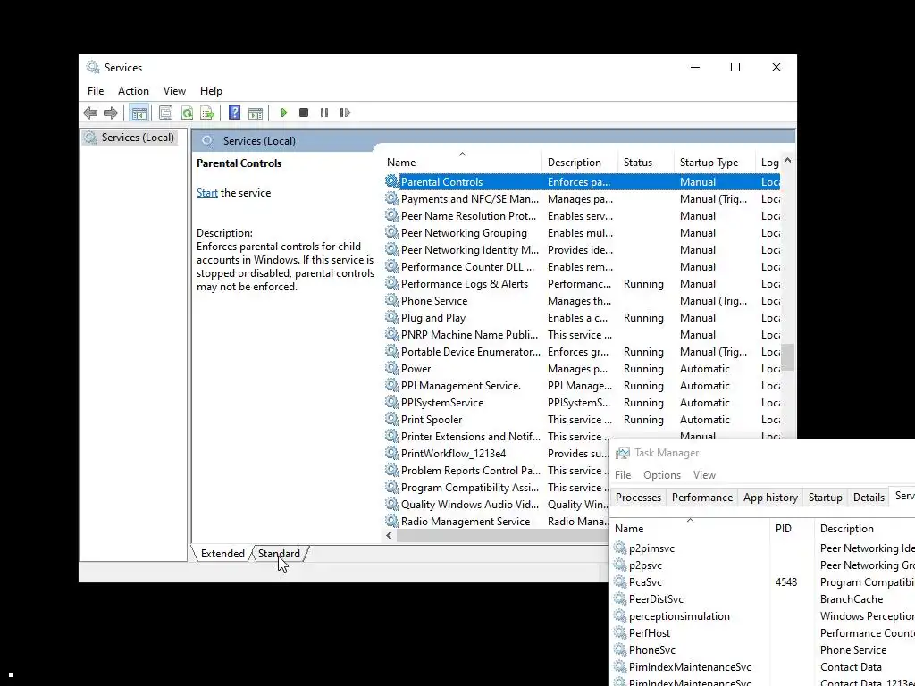Click the gear icon beside Radio Management Service
This screenshot has width=915, height=686.
point(391,521)
